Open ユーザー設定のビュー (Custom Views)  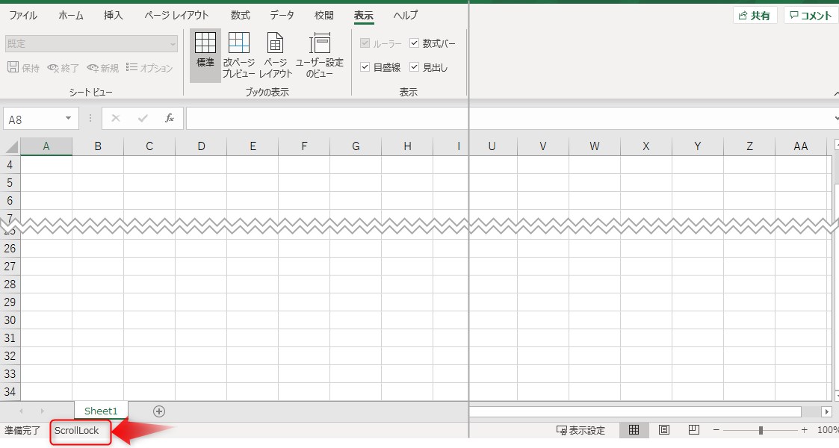pos(321,52)
